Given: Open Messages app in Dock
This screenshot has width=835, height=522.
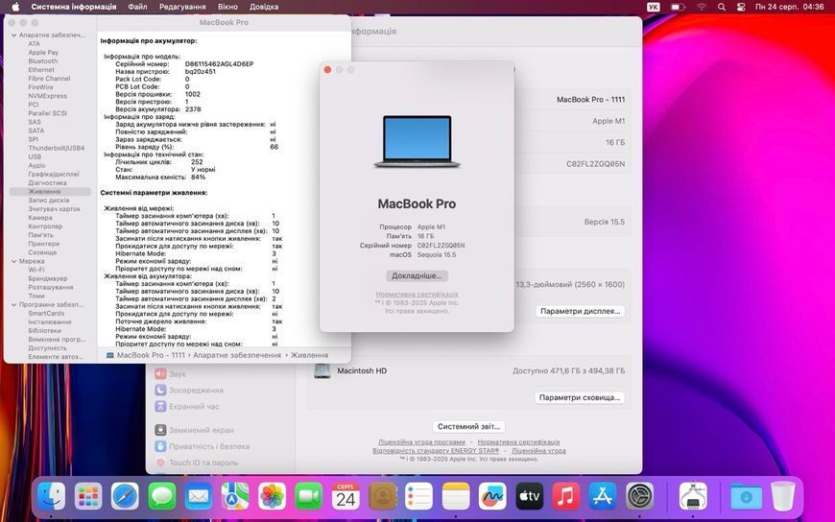Looking at the screenshot, I should tap(162, 496).
